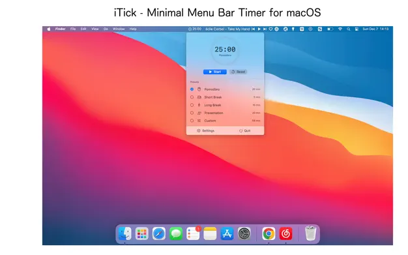
Task: Launch Google Chrome from the Dock
Action: click(269, 233)
